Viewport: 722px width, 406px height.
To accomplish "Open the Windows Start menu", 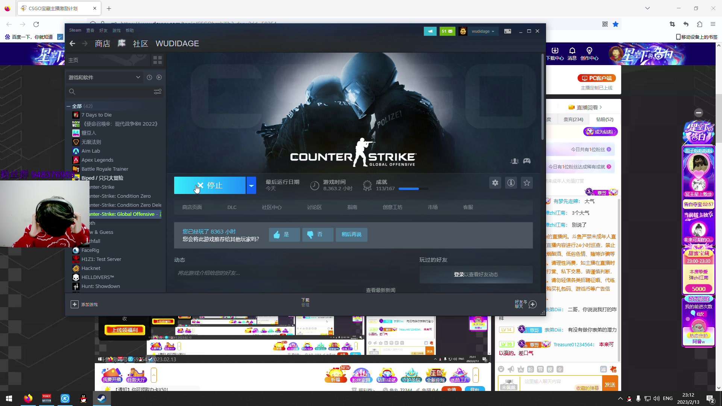I will (9, 398).
